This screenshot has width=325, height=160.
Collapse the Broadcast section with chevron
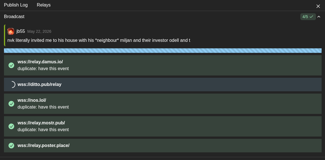(319, 17)
